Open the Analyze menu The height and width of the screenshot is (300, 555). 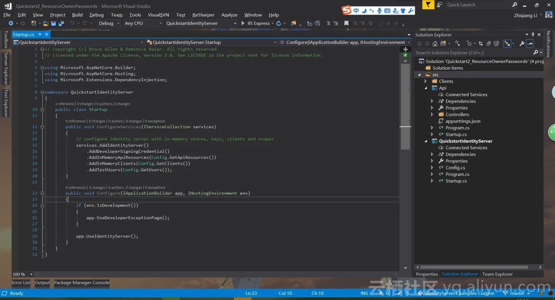229,15
